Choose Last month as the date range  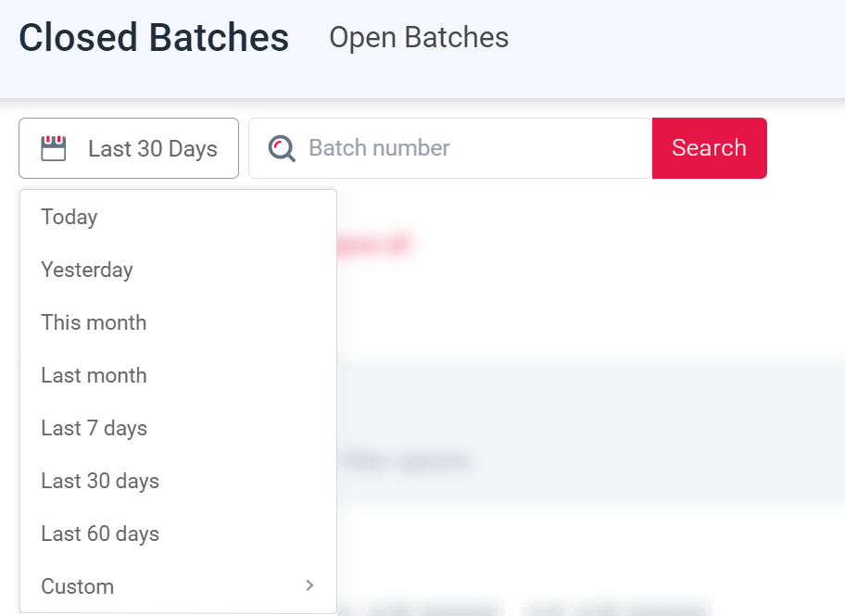tap(94, 375)
